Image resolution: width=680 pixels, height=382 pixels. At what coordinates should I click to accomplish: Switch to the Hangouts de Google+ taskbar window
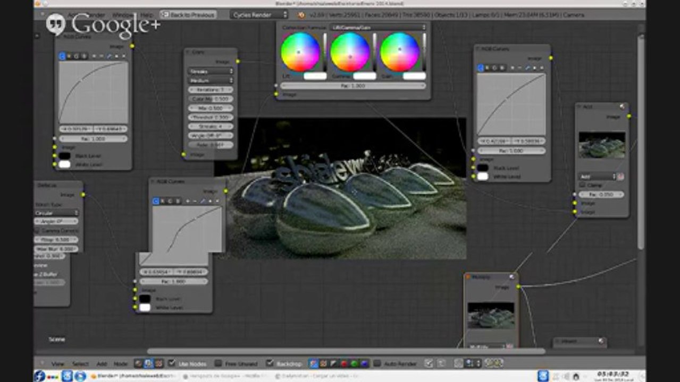[x=223, y=376]
